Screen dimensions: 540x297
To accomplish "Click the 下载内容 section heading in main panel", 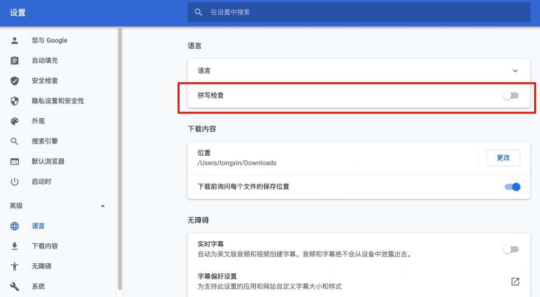I will [202, 129].
